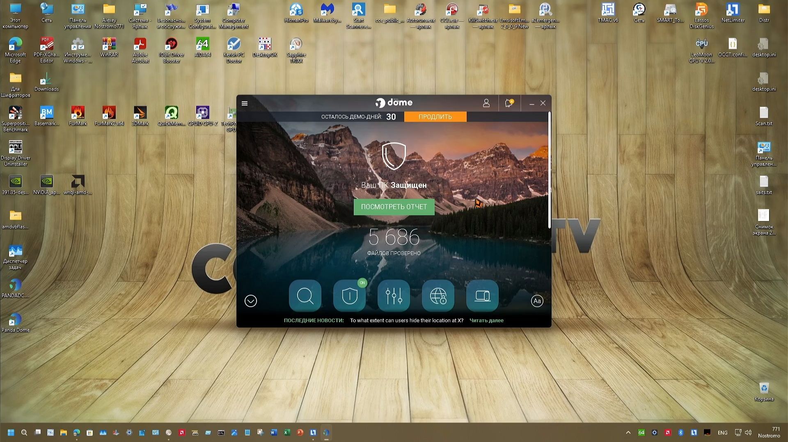Select the Eassos DiskGenius desktop icon

(701, 16)
